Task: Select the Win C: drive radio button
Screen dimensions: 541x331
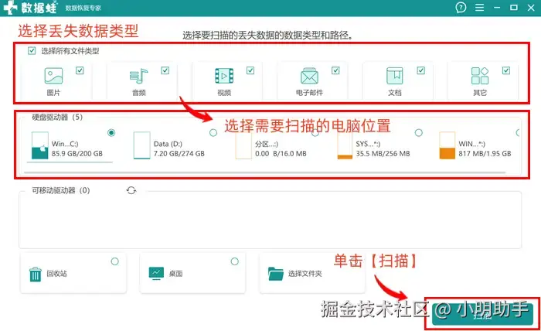Action: (111, 132)
